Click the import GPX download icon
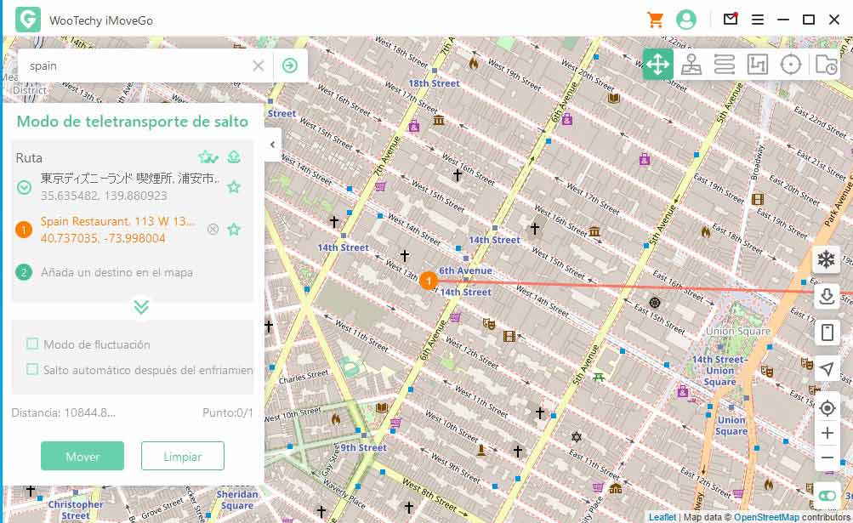Image resolution: width=853 pixels, height=523 pixels. coord(826,296)
